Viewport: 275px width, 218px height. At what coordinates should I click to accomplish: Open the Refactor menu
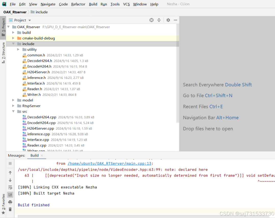pyautogui.click(x=78, y=4)
